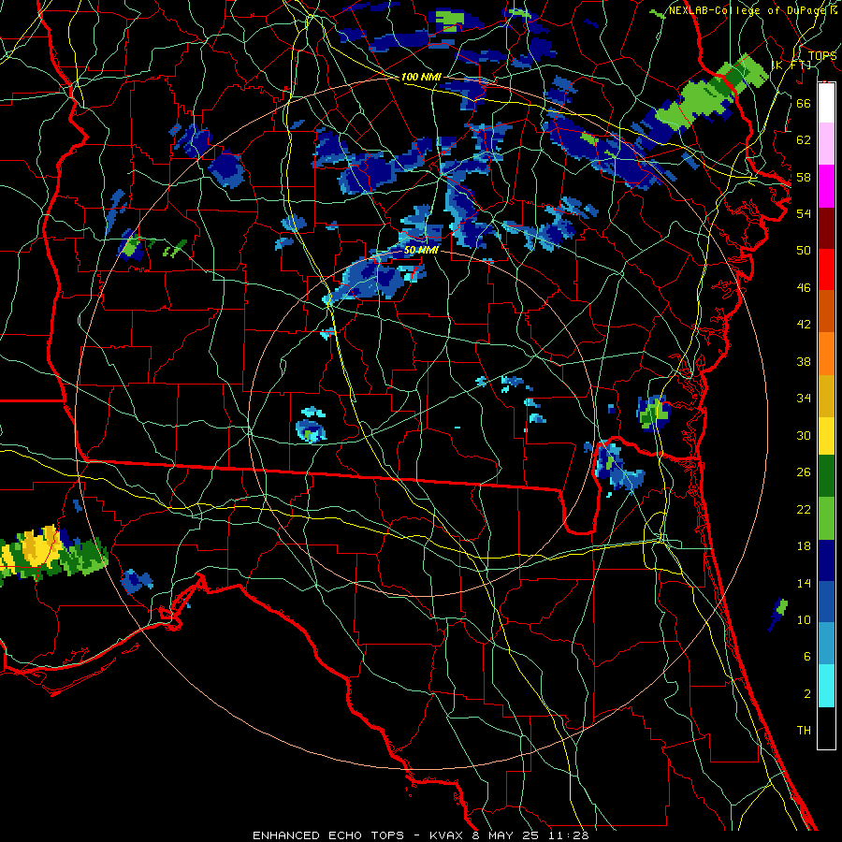
Task: Choose the yellow legend swatch beside 30
Action: click(826, 436)
